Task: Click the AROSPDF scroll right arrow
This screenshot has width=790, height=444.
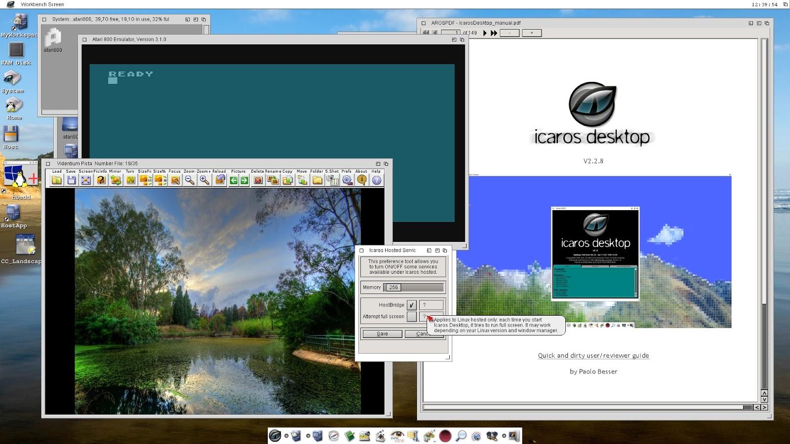Action: pyautogui.click(x=764, y=407)
